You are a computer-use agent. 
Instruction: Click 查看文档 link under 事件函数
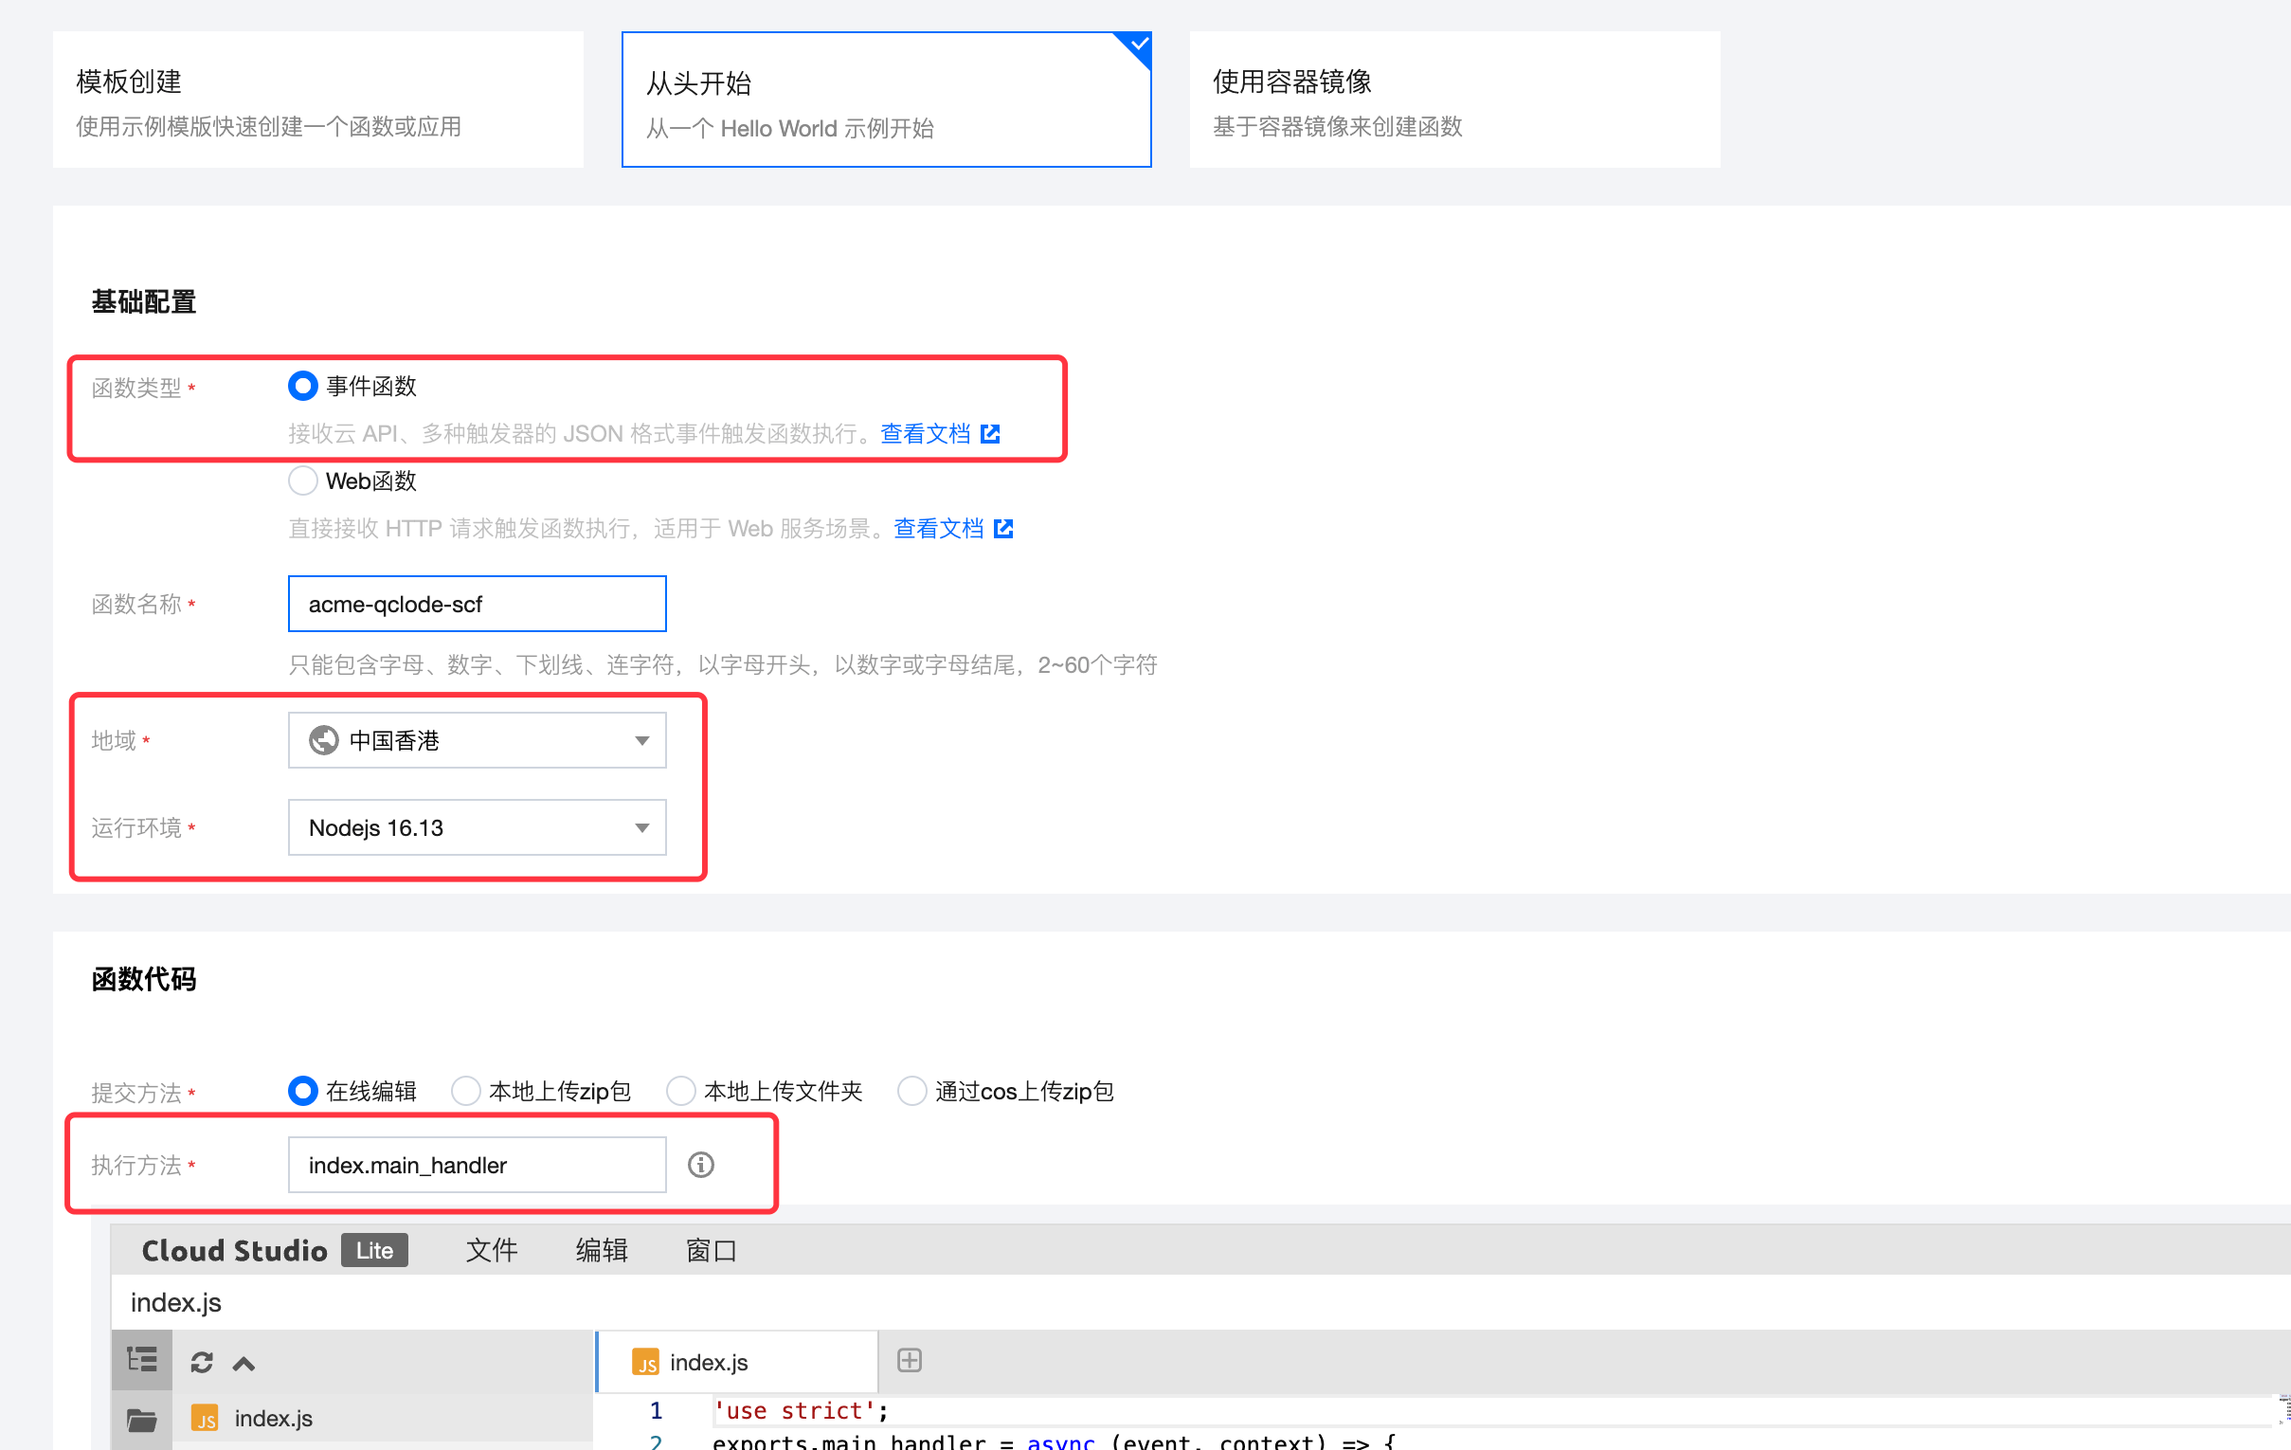click(x=925, y=434)
